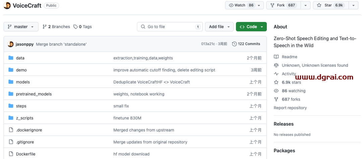Star the repository with the Star button

[331, 5]
